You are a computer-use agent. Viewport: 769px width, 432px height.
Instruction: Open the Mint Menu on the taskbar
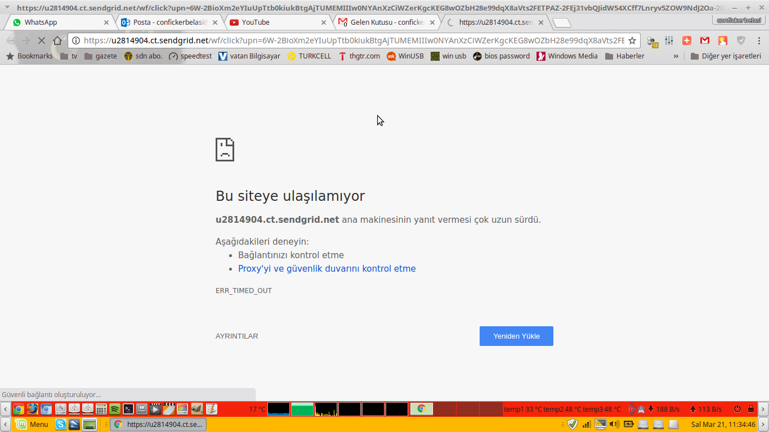click(33, 424)
